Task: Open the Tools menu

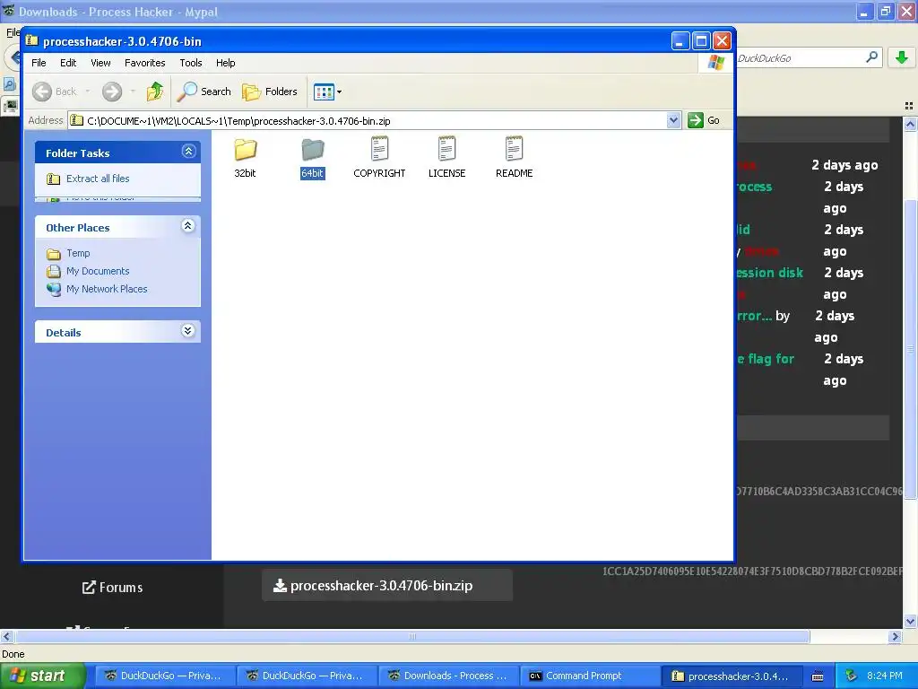Action: pyautogui.click(x=191, y=63)
